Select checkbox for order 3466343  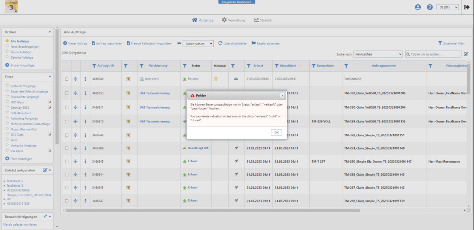[x=67, y=187]
